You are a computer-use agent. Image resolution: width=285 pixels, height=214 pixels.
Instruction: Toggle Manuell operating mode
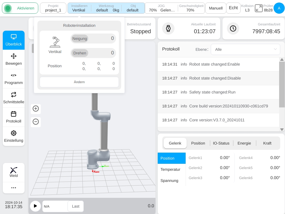tap(215, 8)
